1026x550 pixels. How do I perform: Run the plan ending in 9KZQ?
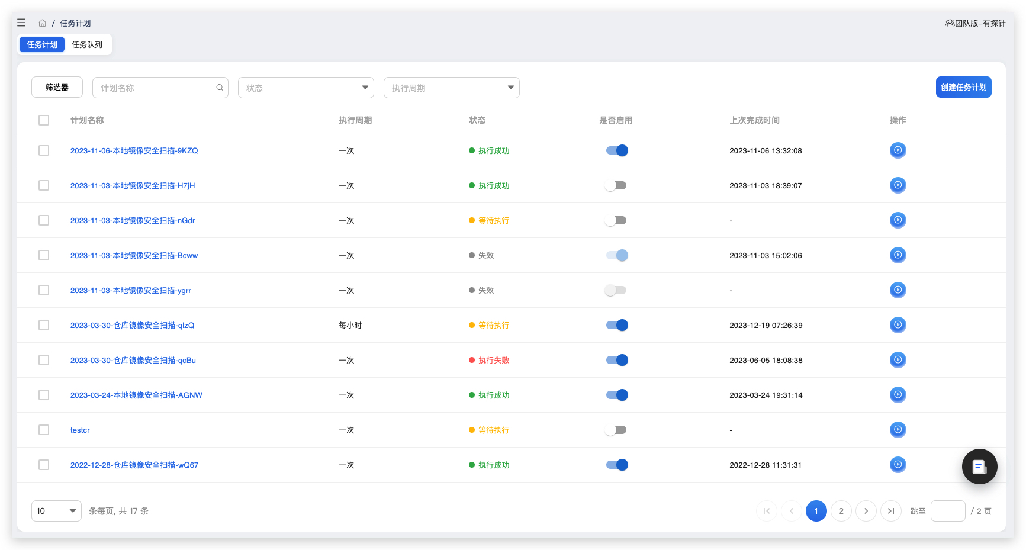898,150
